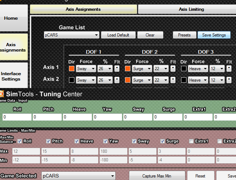Toggle Axis 1 DOF 1 direction box
The width and height of the screenshot is (236, 180).
coord(71,68)
